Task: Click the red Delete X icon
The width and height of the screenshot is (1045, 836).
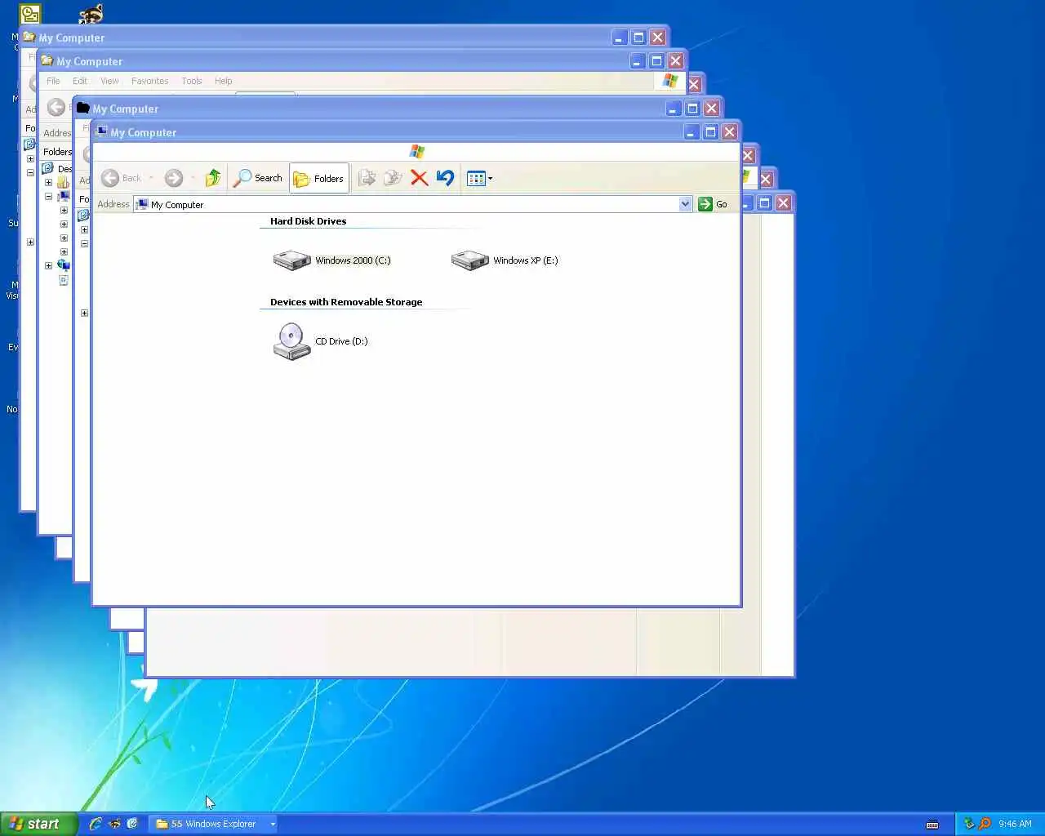Action: (x=419, y=178)
